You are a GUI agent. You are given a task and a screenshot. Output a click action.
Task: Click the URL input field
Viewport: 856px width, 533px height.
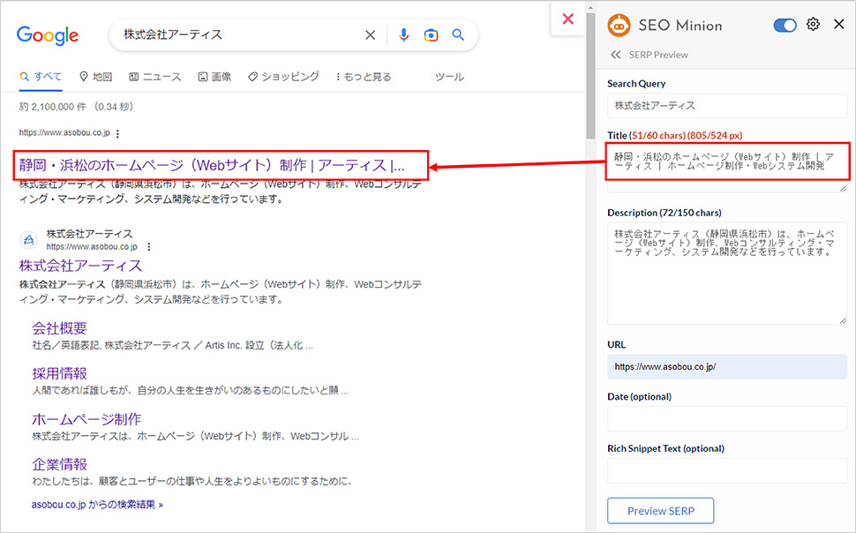[726, 367]
